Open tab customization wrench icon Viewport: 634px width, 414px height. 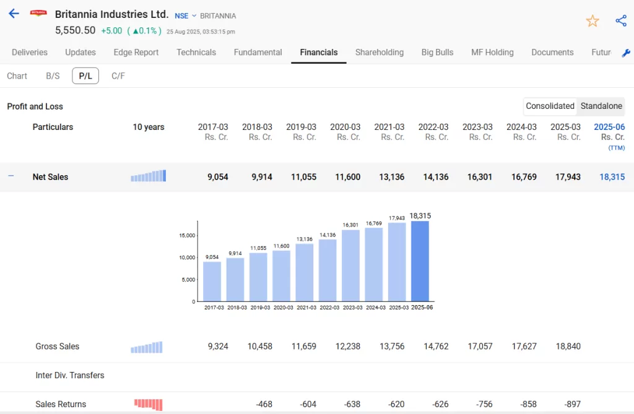pyautogui.click(x=626, y=53)
